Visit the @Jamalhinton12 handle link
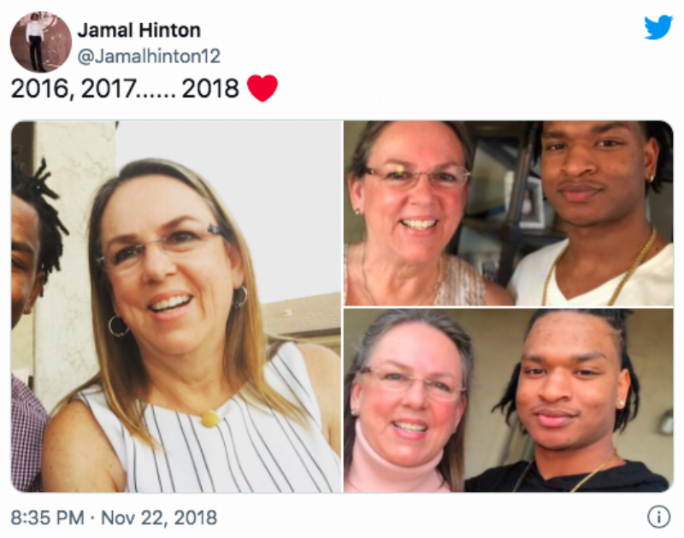 (x=149, y=56)
